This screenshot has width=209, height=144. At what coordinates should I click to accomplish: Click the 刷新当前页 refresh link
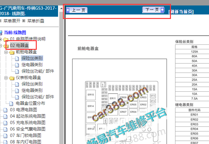coord(181,12)
